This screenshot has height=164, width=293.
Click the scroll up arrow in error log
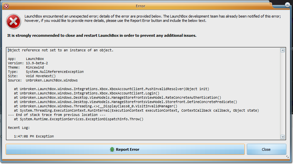click(282, 50)
